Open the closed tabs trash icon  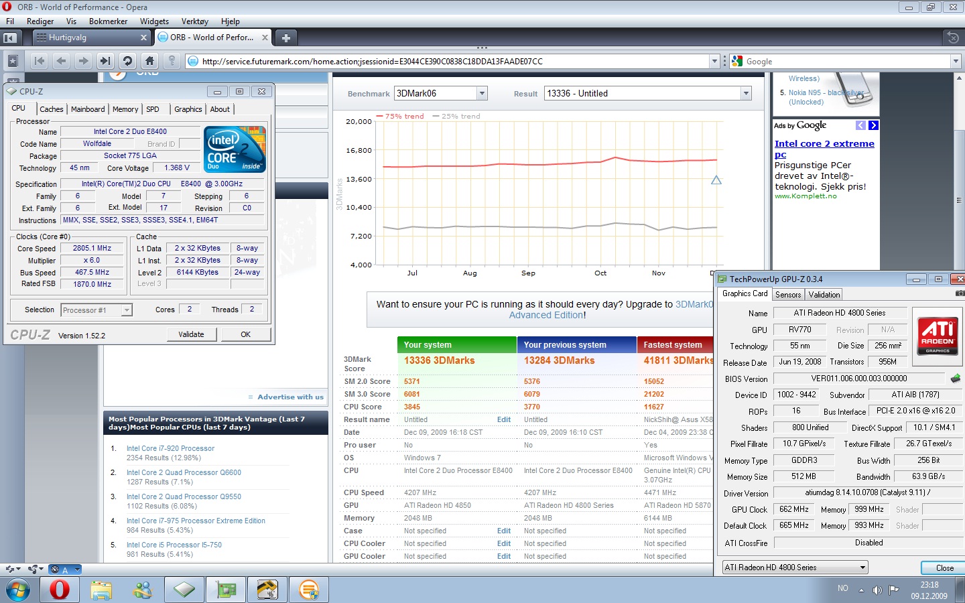[952, 38]
